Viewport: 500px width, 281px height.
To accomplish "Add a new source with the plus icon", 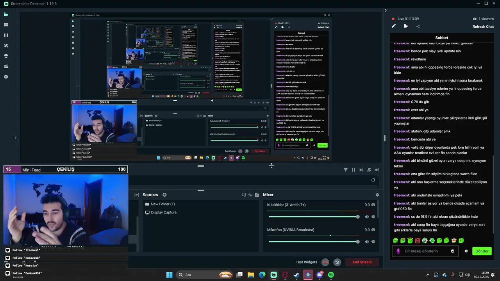I will (164, 195).
